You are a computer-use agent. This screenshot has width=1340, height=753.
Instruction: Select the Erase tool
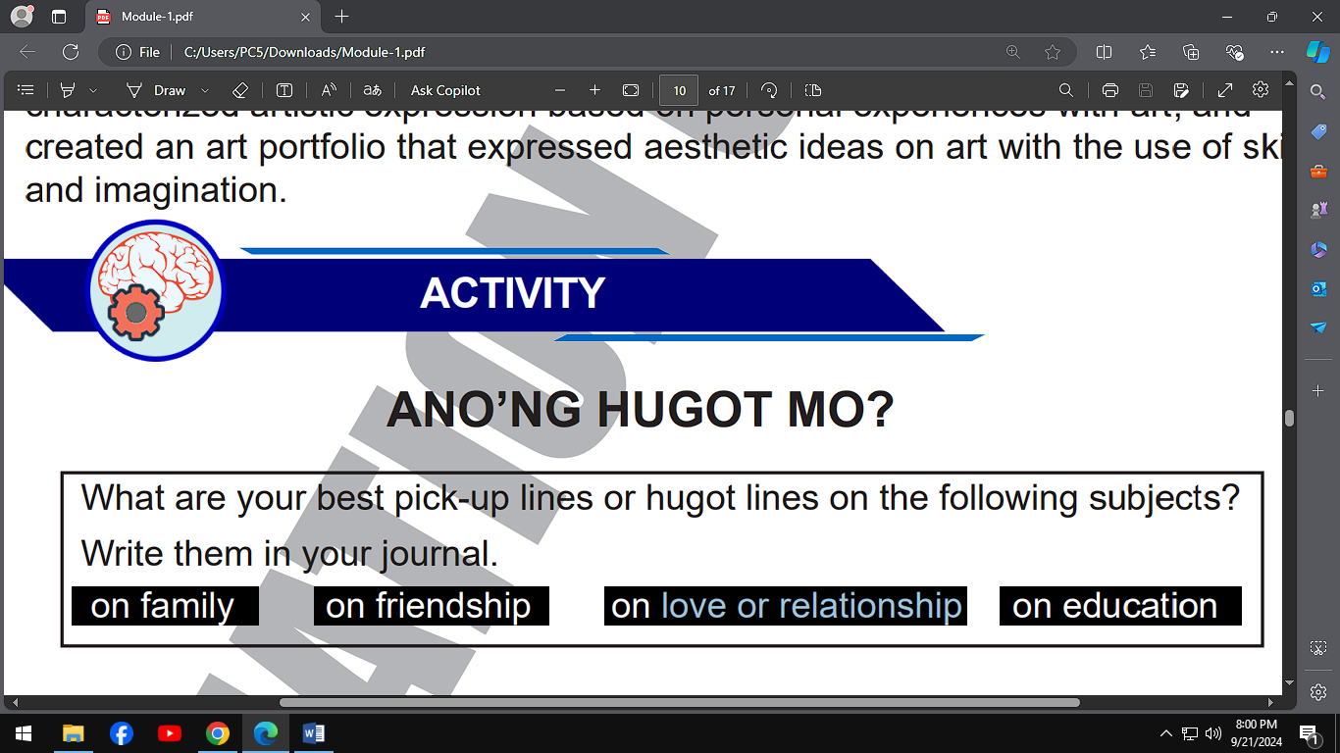click(x=240, y=90)
